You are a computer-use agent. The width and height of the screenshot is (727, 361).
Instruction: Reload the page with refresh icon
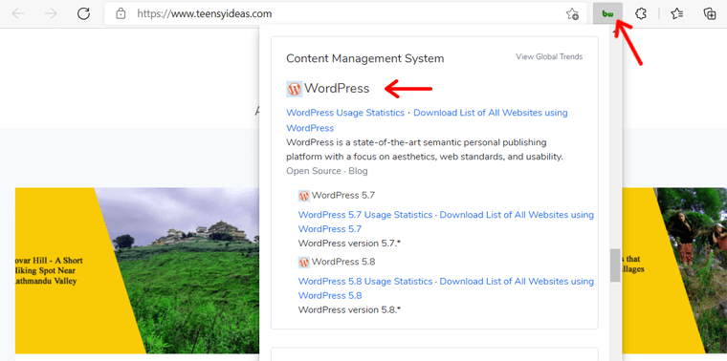(x=83, y=14)
